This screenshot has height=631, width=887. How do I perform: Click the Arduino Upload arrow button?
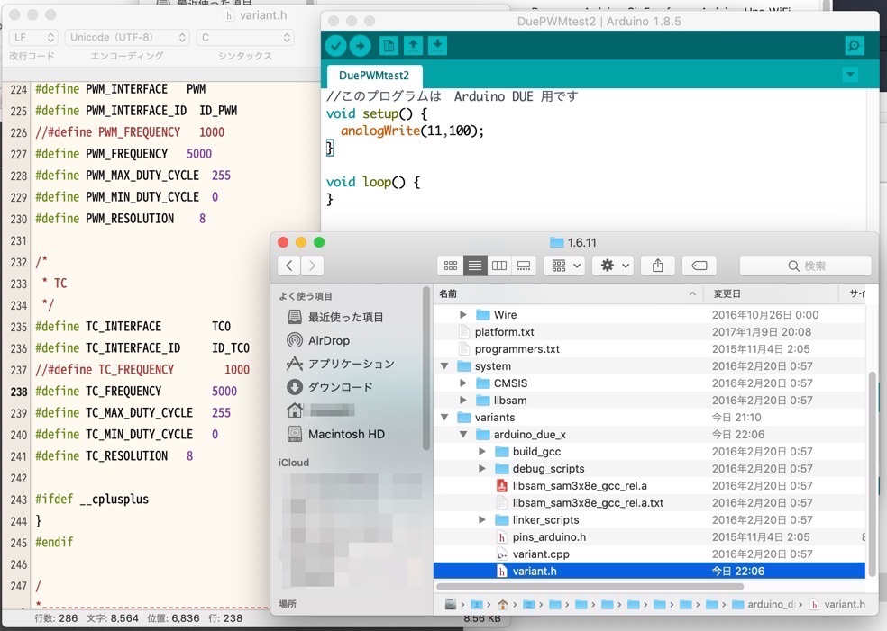361,46
